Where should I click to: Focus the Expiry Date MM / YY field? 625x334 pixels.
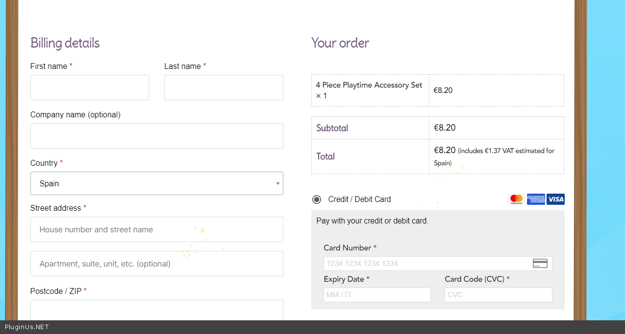click(377, 295)
